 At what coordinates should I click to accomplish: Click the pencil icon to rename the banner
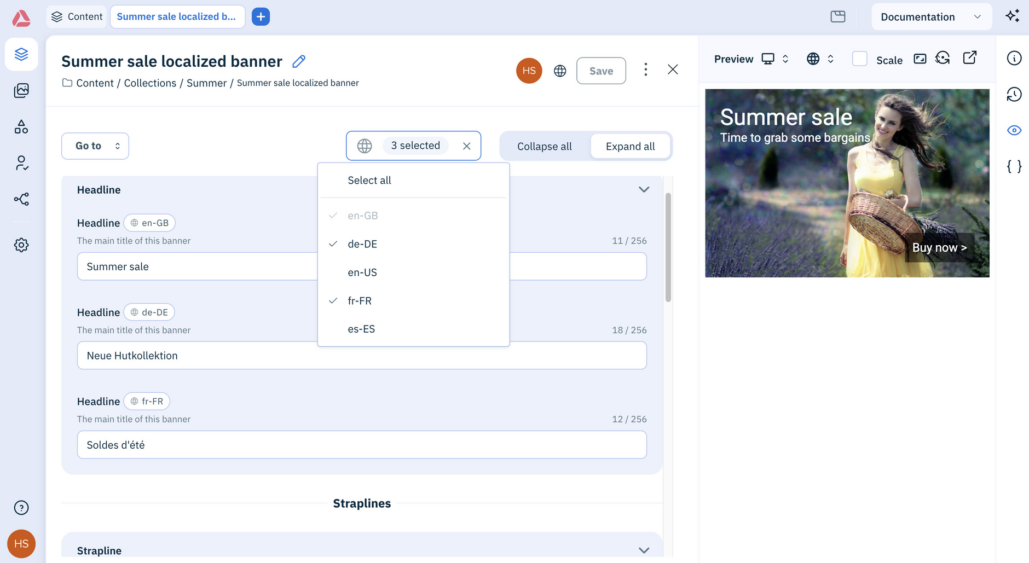click(299, 61)
